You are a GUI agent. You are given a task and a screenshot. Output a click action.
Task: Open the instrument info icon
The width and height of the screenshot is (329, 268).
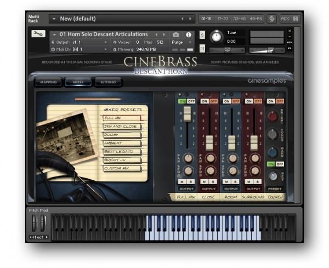click(189, 35)
